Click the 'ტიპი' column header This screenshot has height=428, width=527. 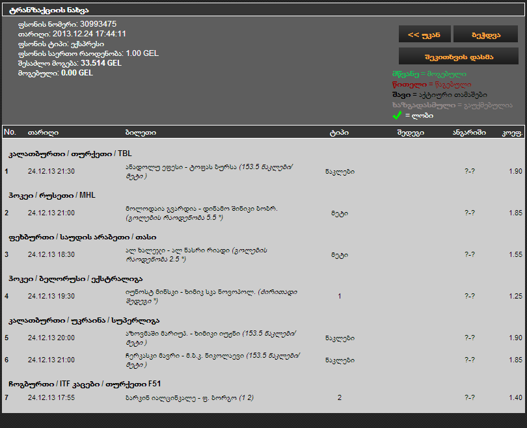(339, 133)
